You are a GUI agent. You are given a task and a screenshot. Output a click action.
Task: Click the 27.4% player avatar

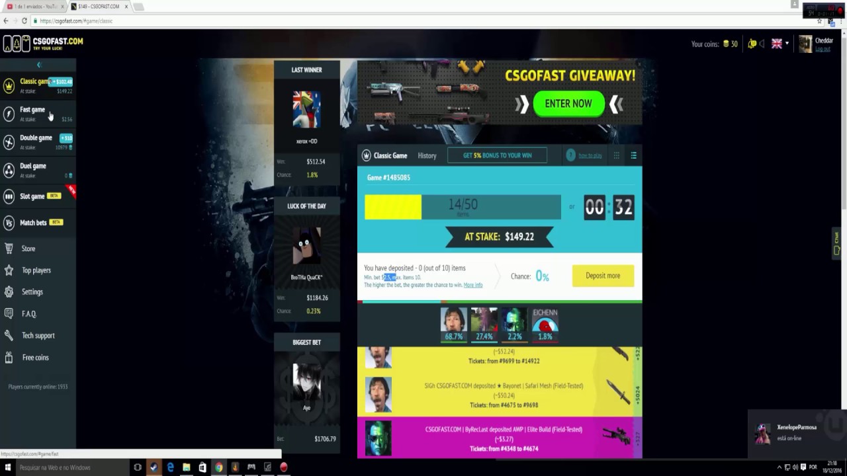point(484,319)
